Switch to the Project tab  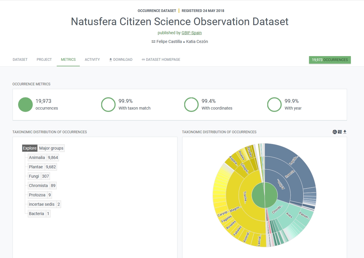[x=44, y=60]
